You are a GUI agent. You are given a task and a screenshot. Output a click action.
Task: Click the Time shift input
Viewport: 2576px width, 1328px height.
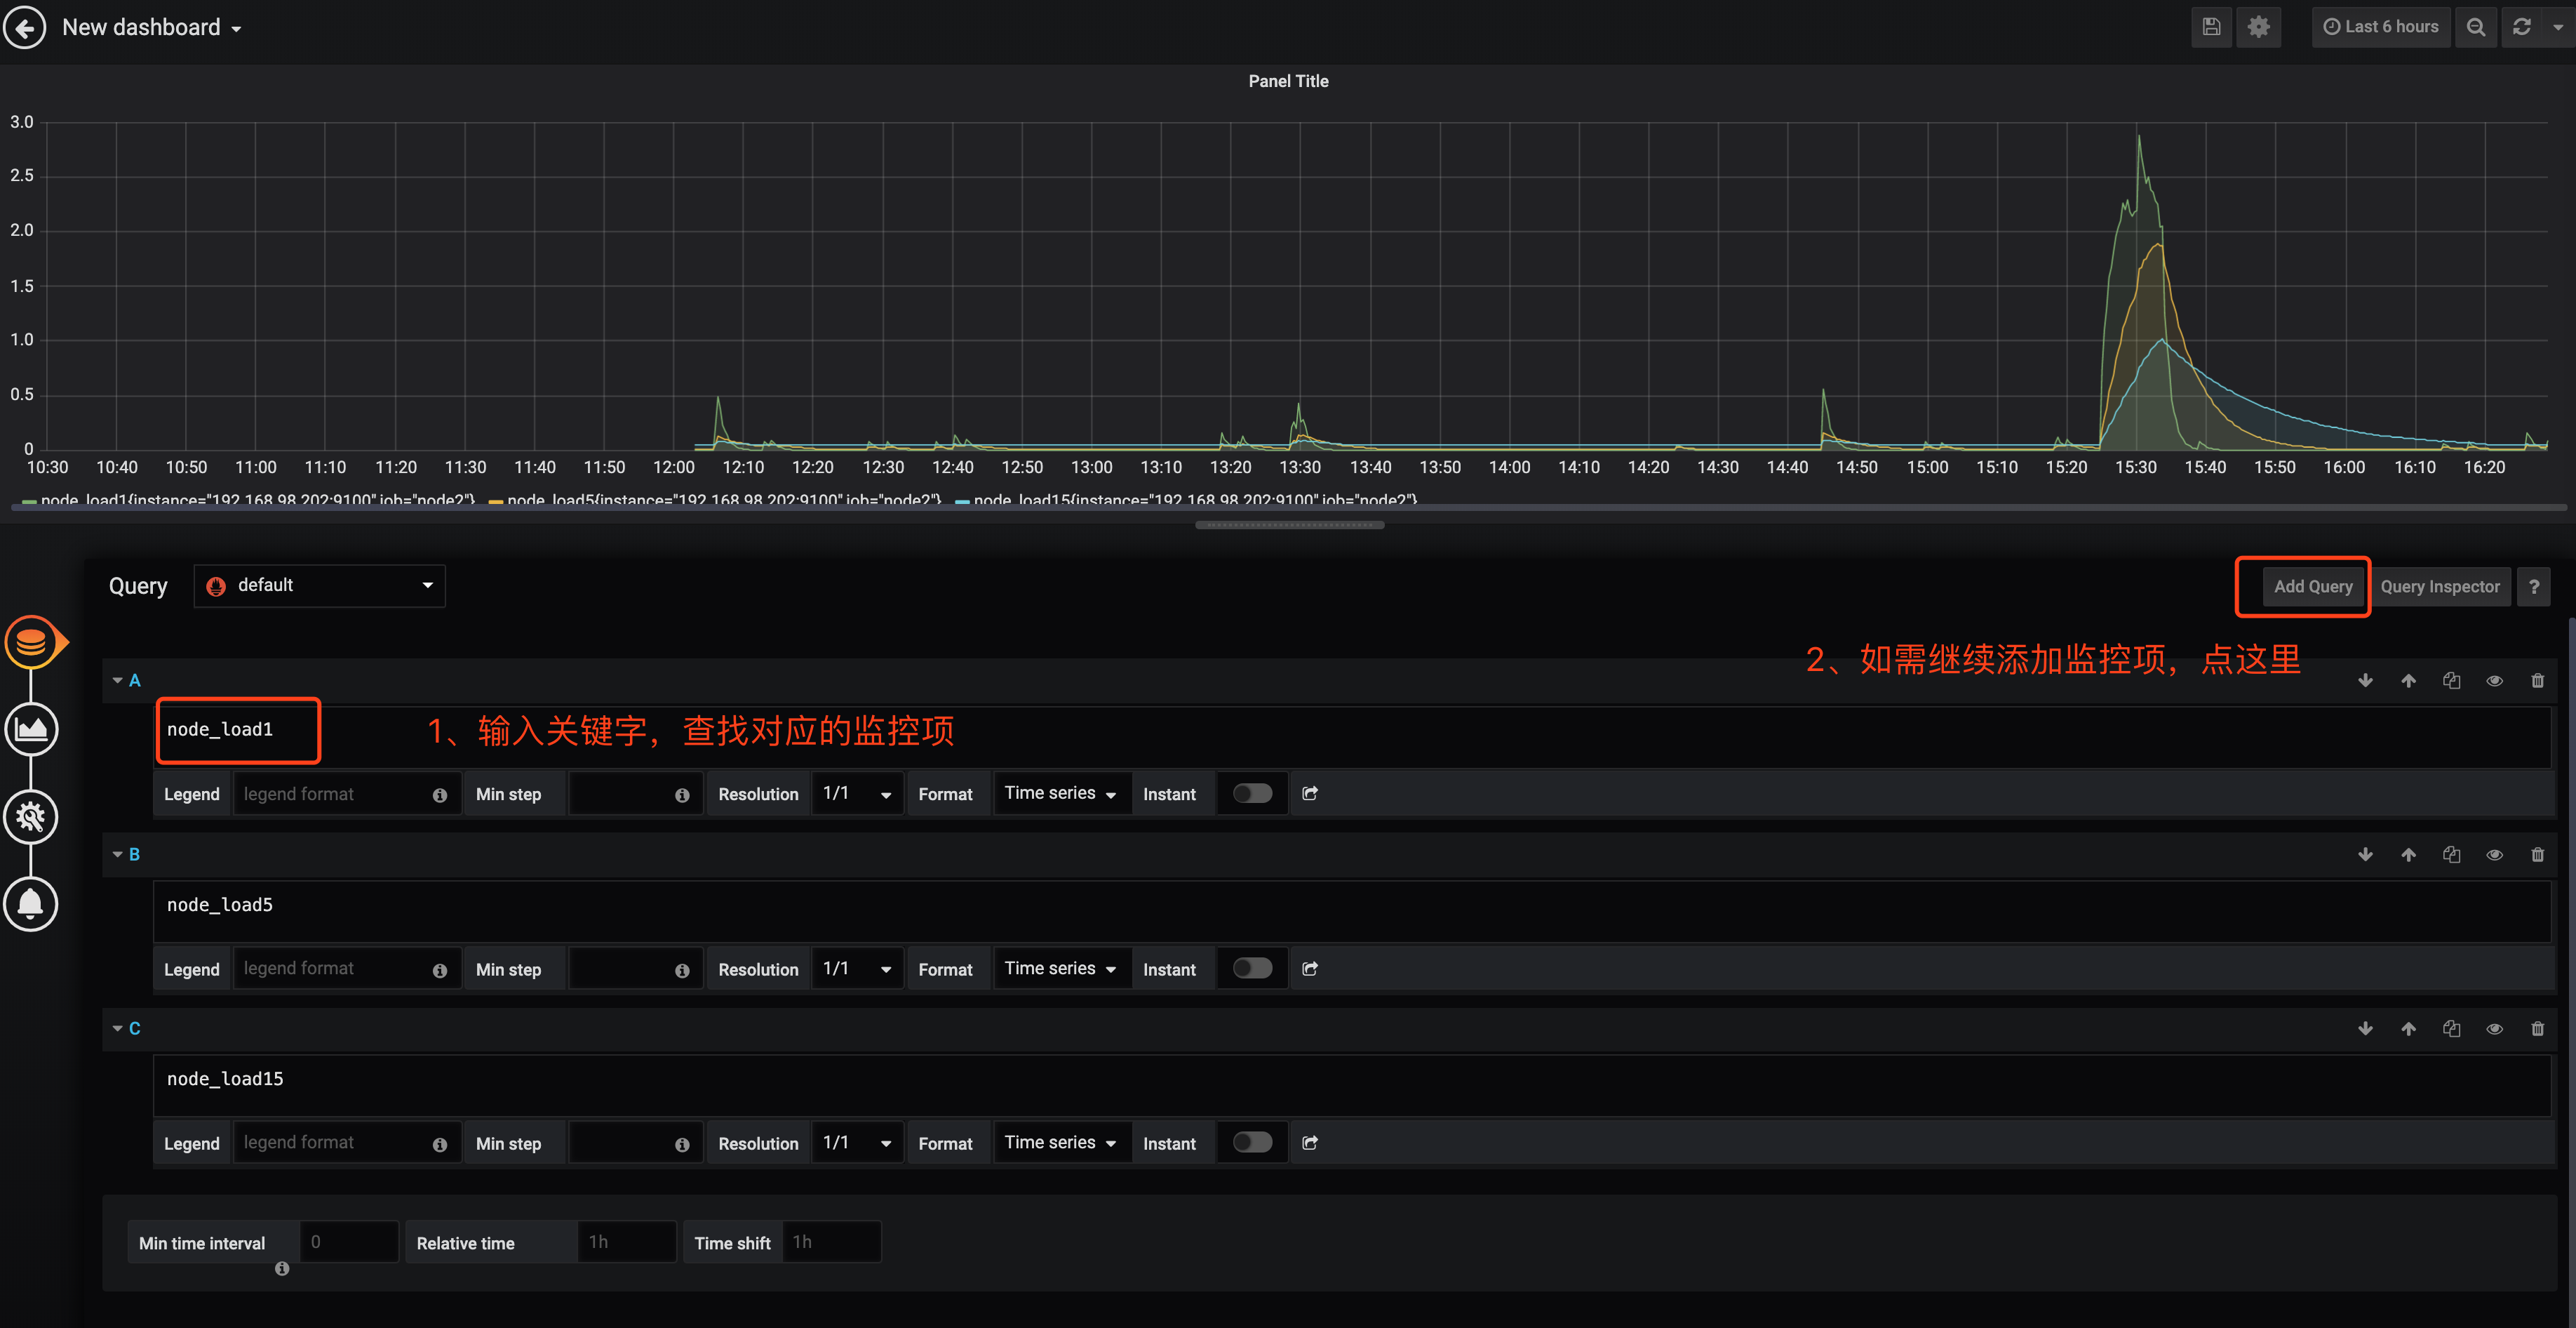[831, 1241]
